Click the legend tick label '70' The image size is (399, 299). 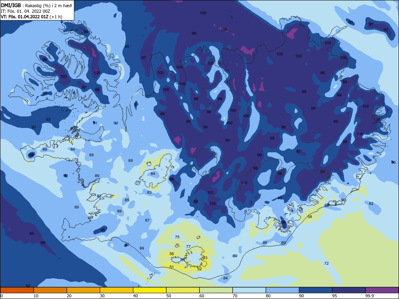[235, 296]
